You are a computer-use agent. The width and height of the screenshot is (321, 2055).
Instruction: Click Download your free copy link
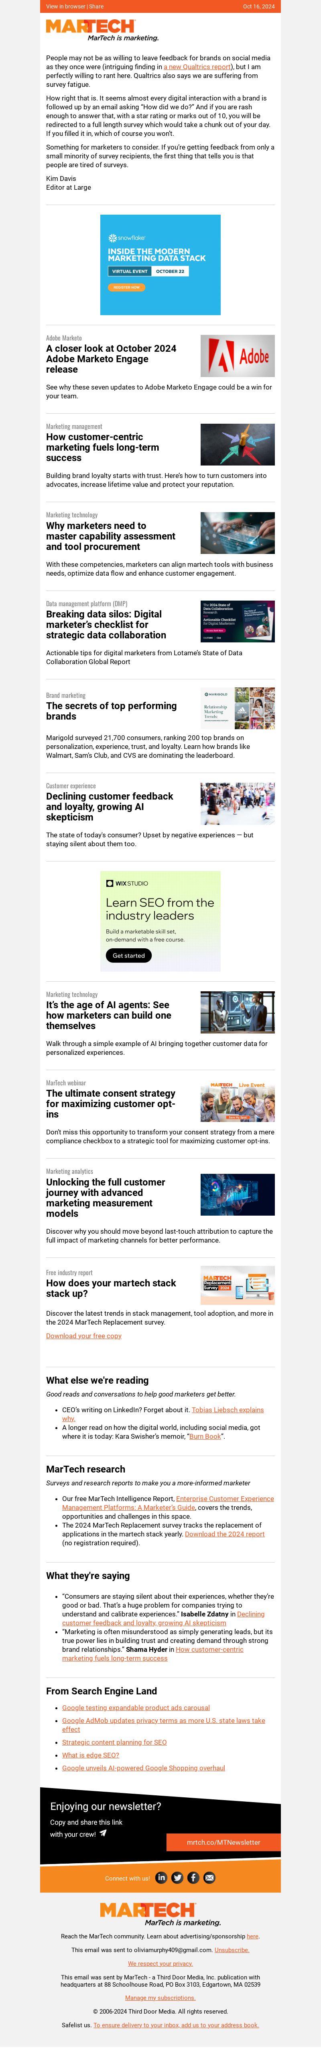coord(83,1335)
